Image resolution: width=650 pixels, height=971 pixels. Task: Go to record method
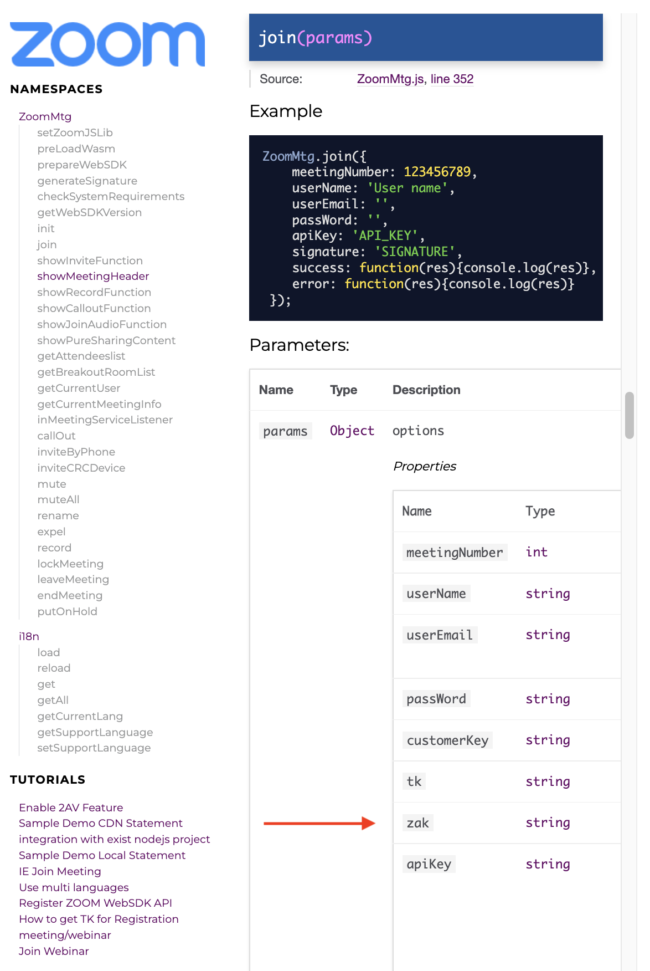pyautogui.click(x=54, y=548)
